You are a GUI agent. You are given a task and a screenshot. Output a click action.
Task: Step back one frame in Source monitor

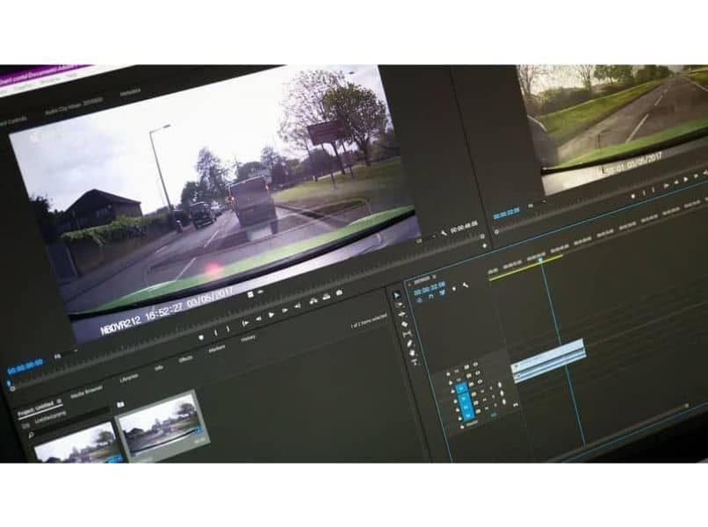[259, 319]
